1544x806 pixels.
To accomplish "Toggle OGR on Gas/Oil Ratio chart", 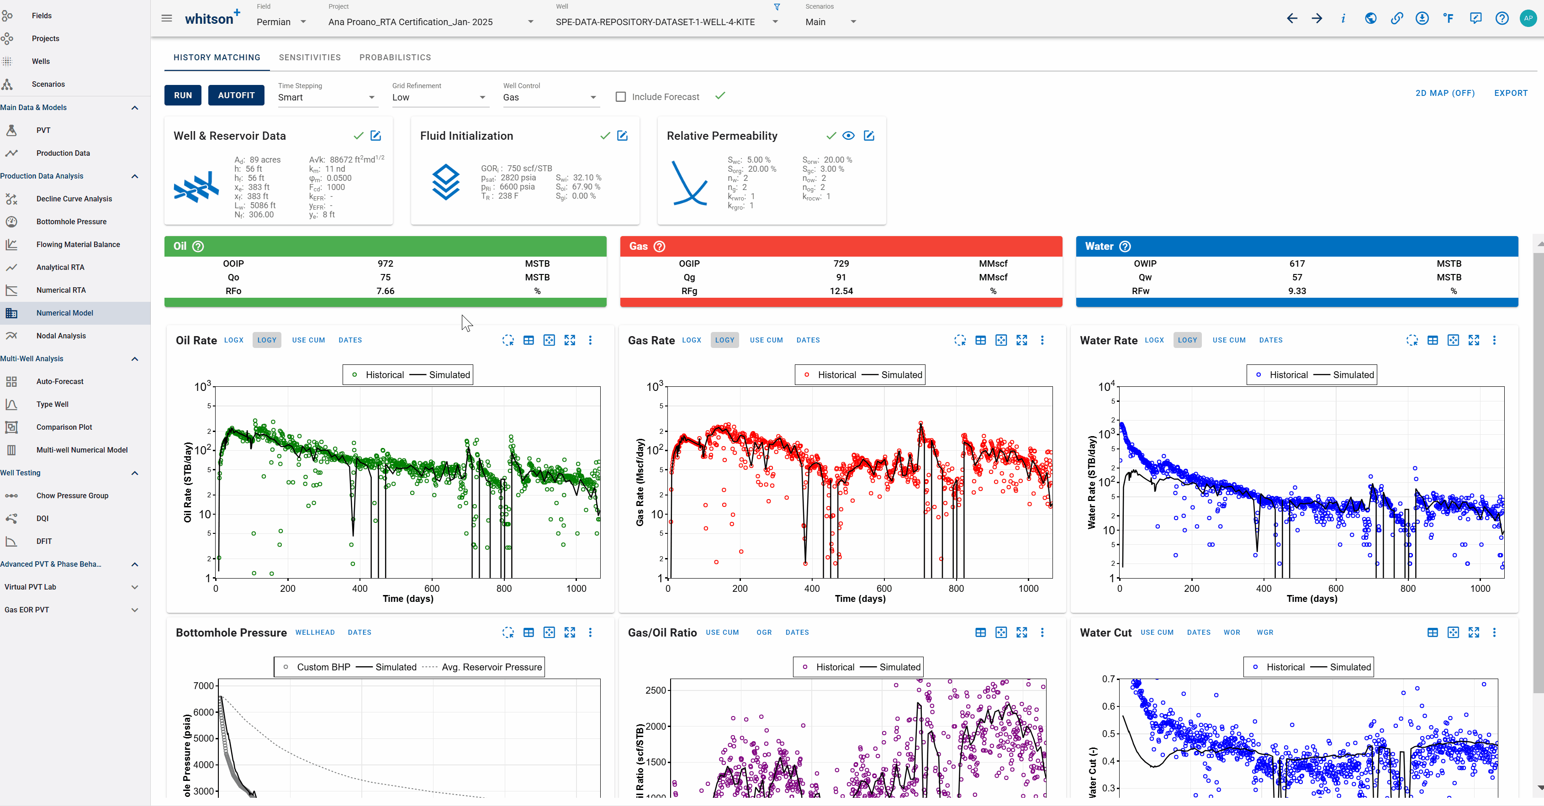I will point(764,632).
